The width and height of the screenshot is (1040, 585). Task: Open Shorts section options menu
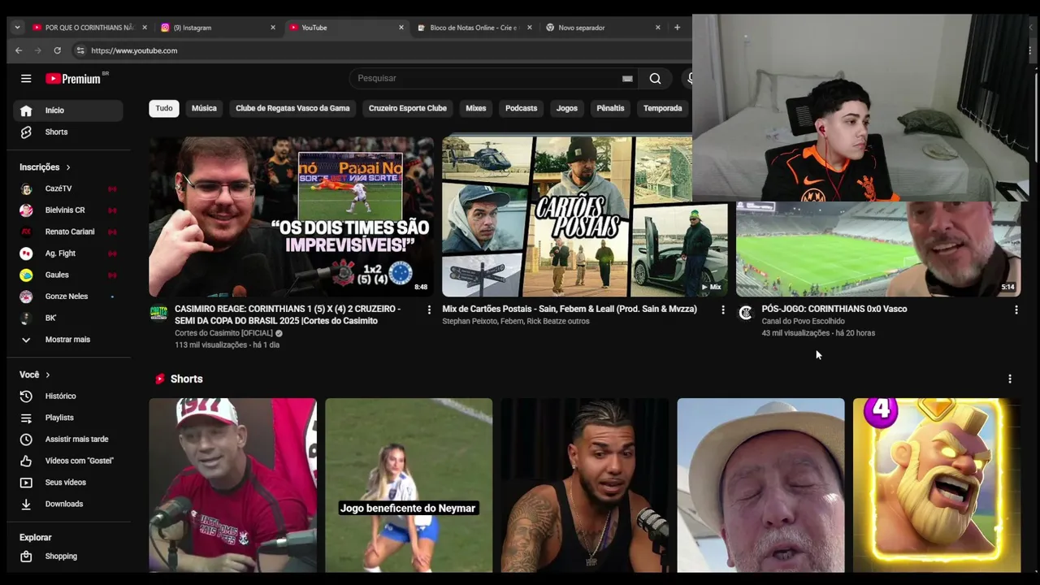[x=1010, y=379]
